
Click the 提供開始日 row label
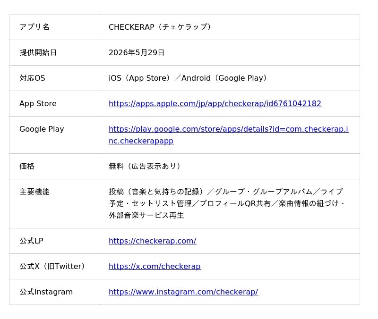38,52
